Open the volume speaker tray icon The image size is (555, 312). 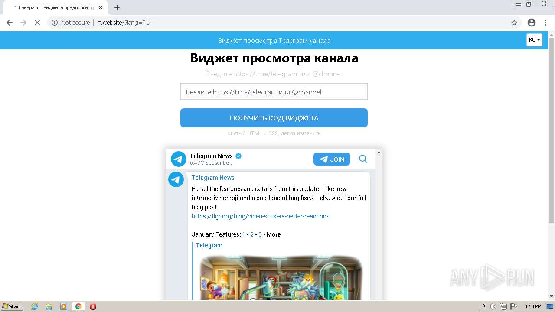click(493, 306)
